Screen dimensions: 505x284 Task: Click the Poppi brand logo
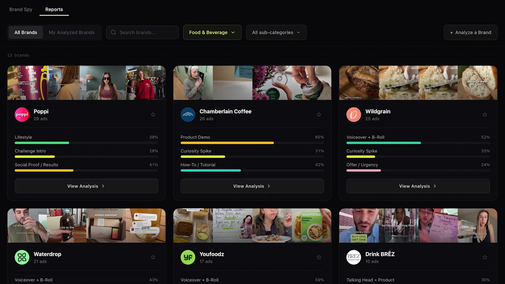click(22, 114)
